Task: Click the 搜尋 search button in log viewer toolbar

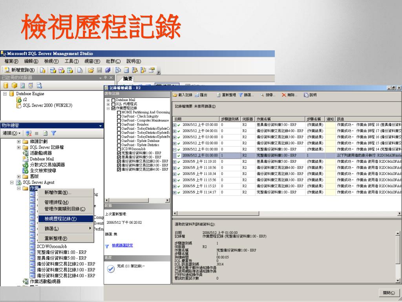Action: point(268,95)
